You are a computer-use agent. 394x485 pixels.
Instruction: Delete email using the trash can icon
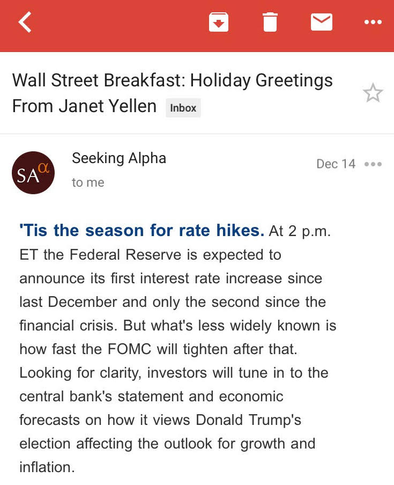(270, 22)
